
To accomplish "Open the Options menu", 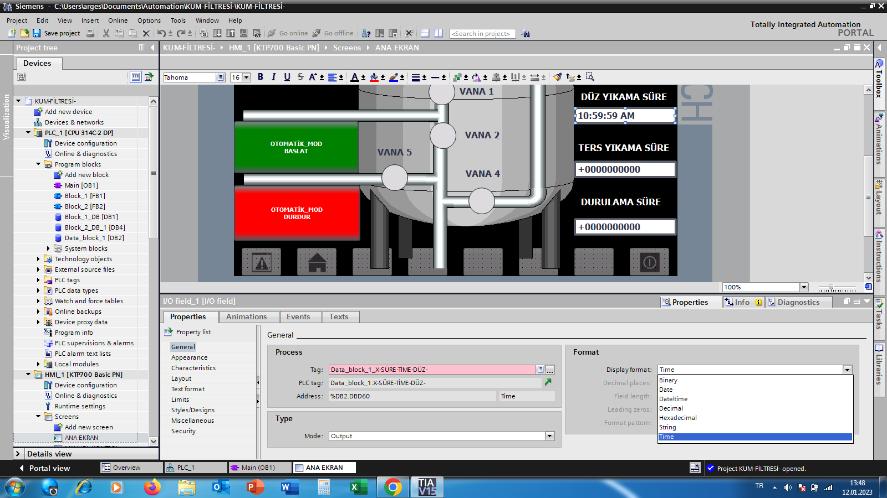I will (149, 20).
